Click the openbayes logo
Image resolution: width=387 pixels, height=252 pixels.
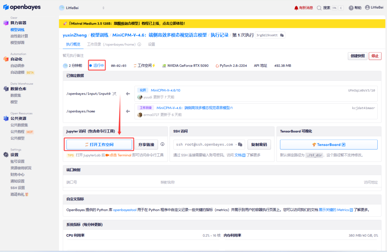pyautogui.click(x=22, y=8)
